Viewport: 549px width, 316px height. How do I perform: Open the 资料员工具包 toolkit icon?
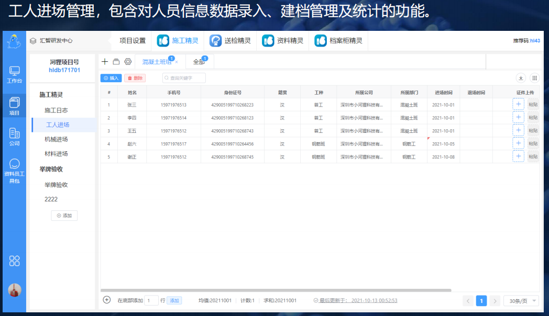pos(14,171)
